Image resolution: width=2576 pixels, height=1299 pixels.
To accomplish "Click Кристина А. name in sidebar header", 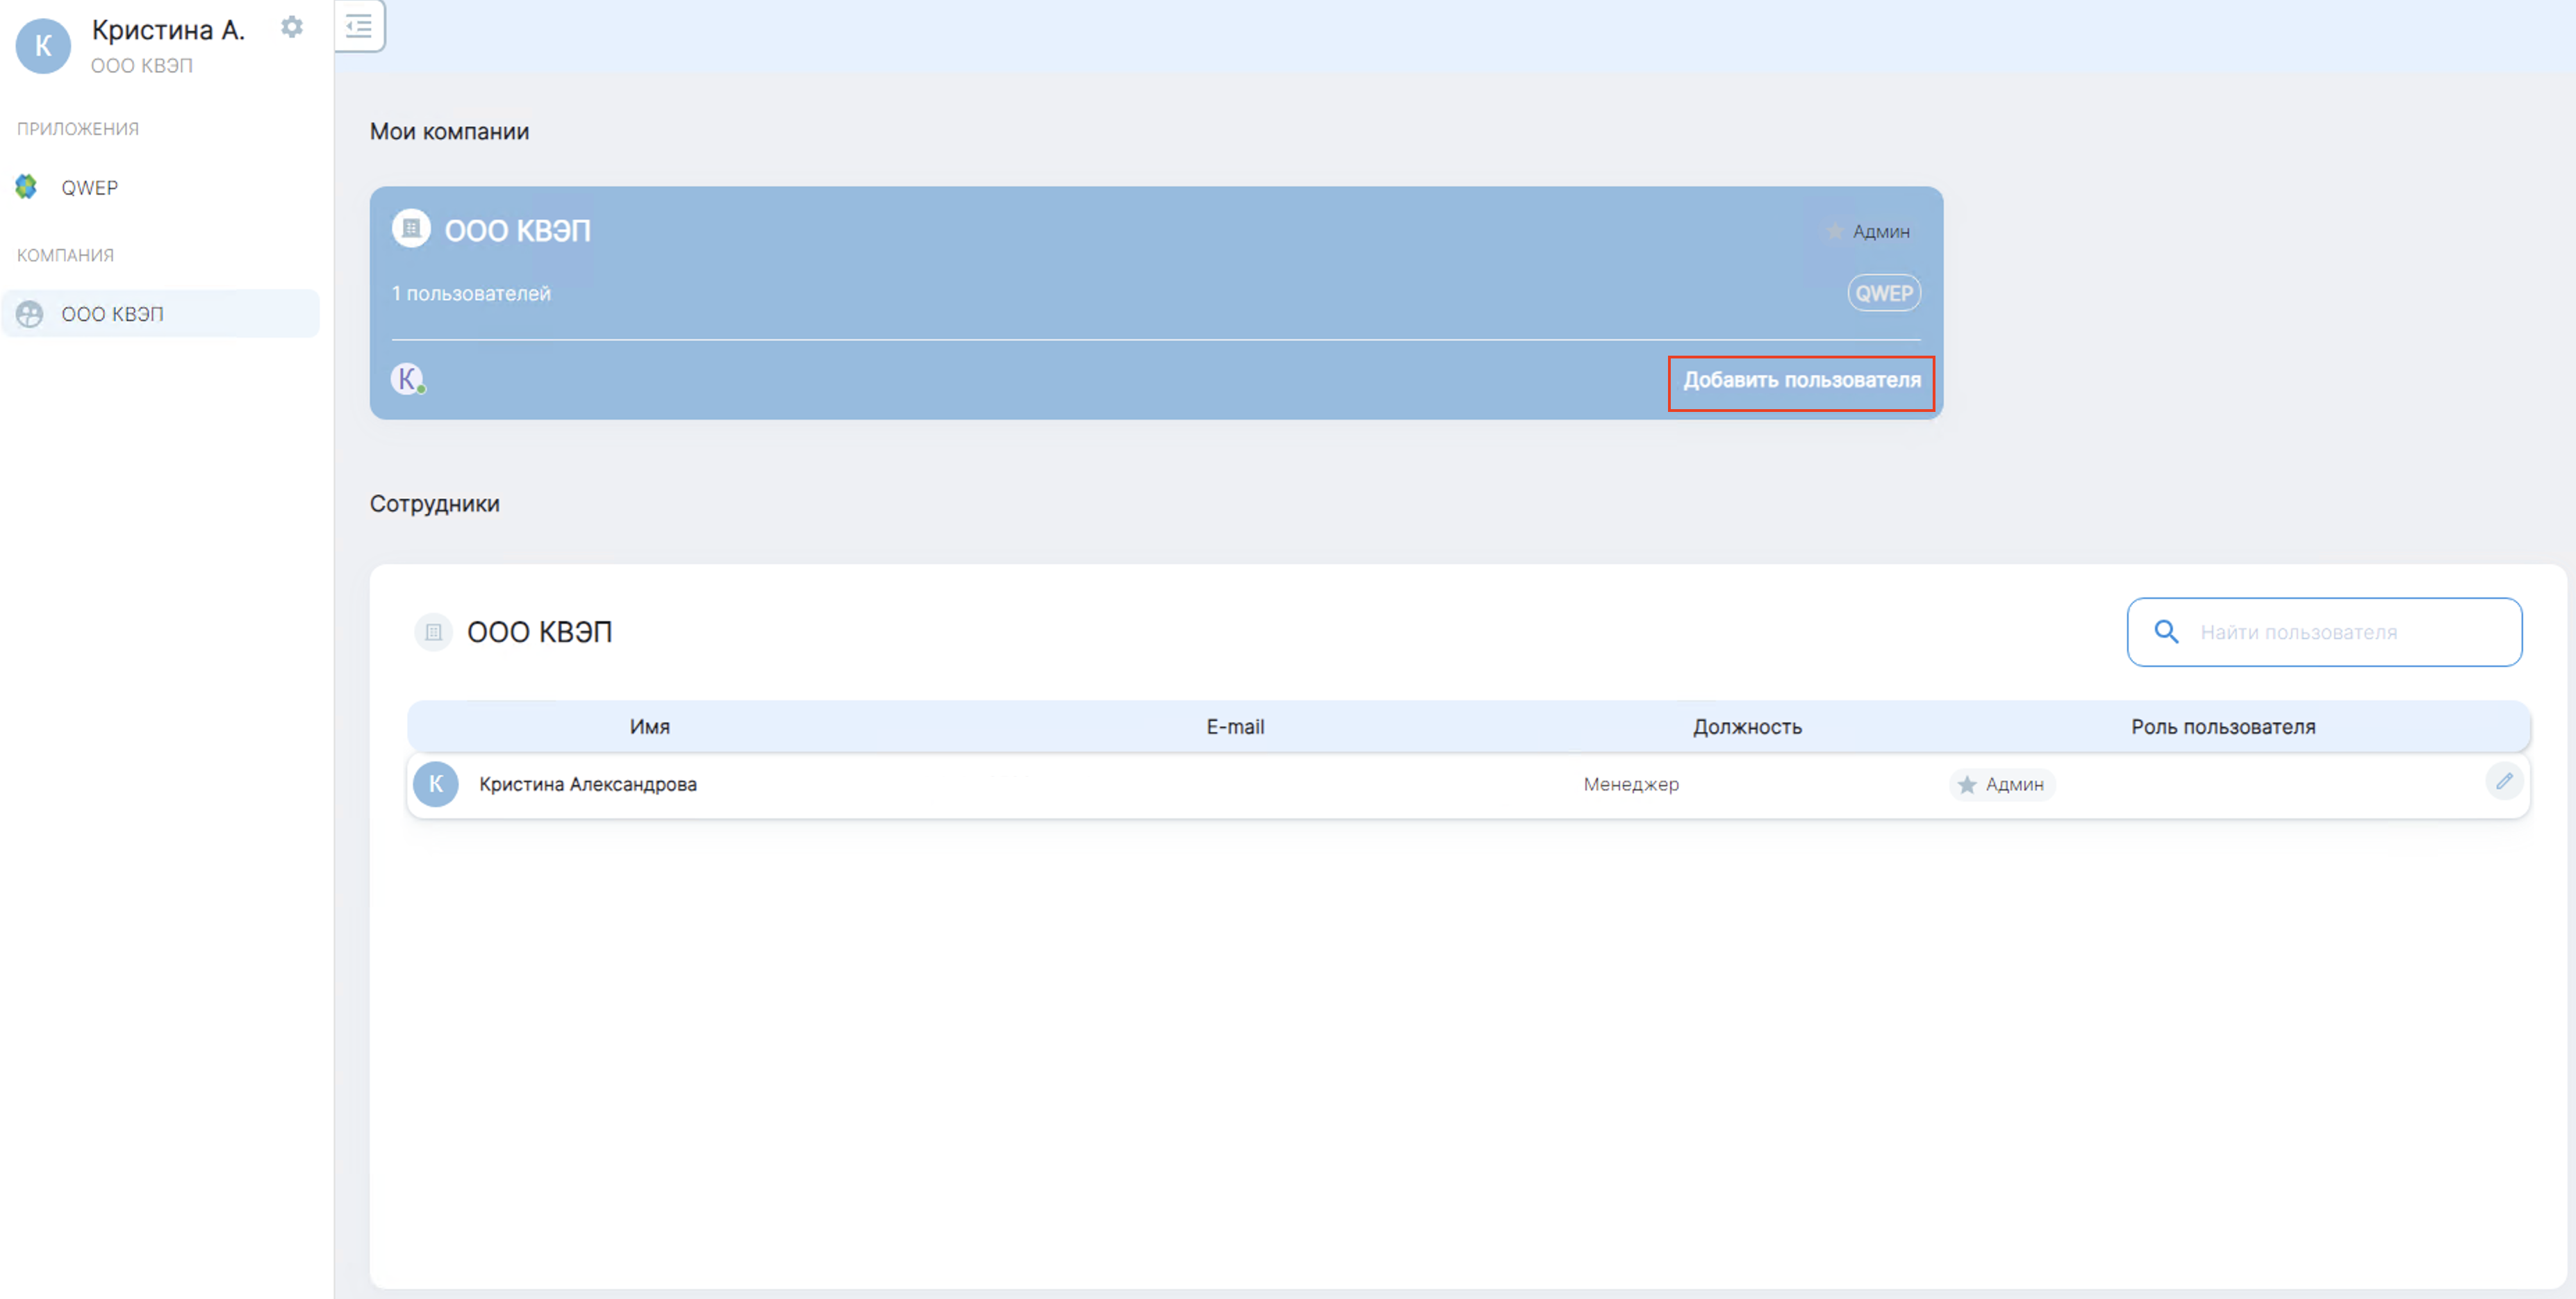I will coord(168,30).
